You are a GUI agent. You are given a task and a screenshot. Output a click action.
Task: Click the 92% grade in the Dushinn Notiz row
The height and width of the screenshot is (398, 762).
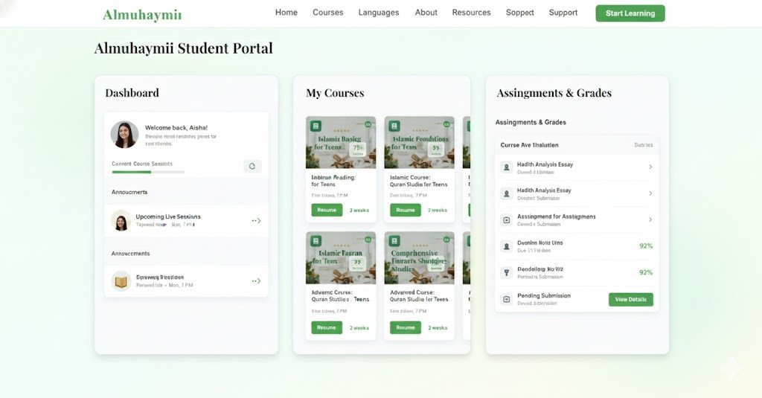point(646,246)
